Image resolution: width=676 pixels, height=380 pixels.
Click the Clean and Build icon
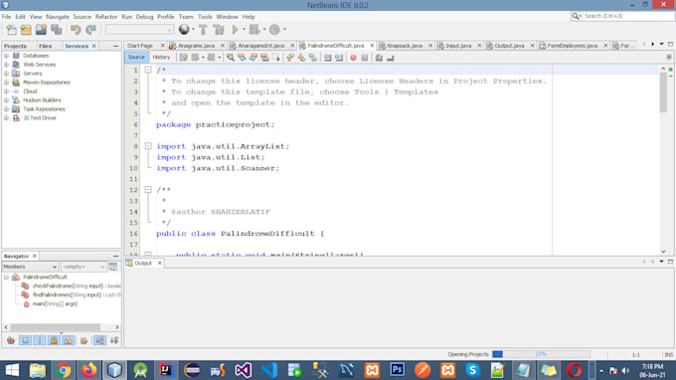point(219,29)
